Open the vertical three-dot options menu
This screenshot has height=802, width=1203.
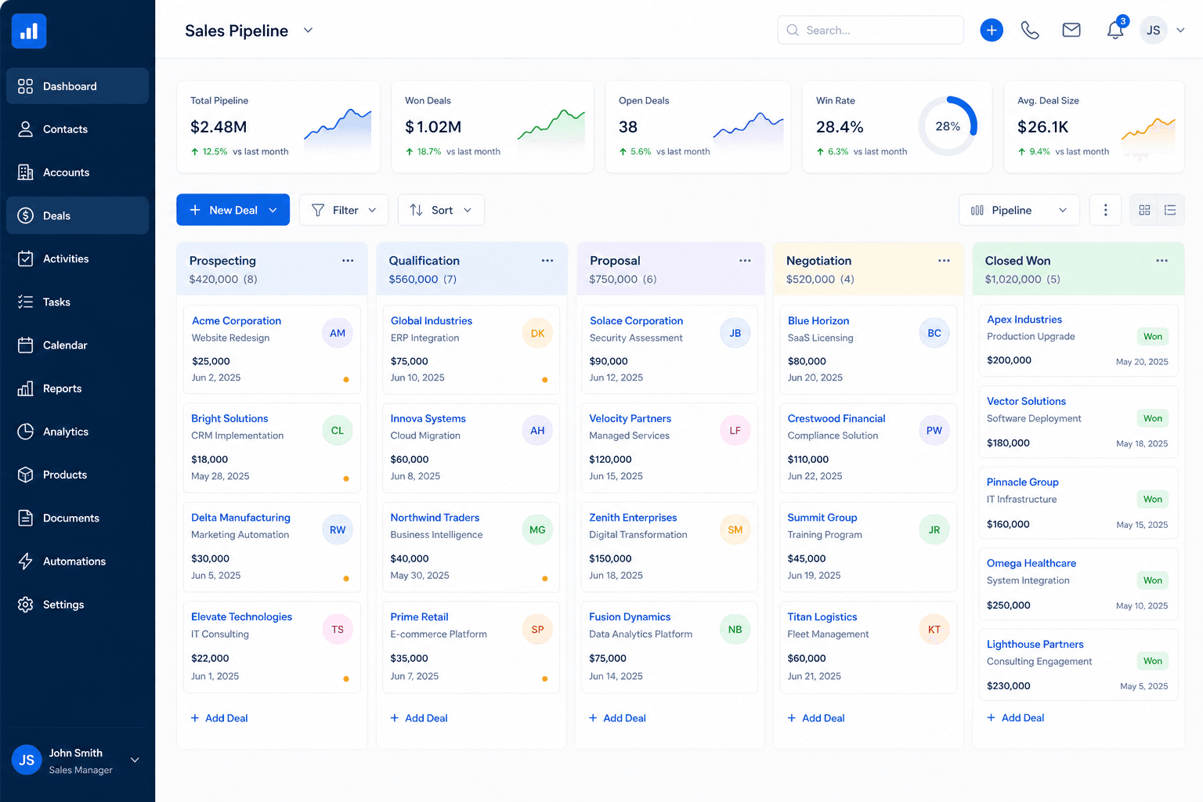coord(1105,210)
